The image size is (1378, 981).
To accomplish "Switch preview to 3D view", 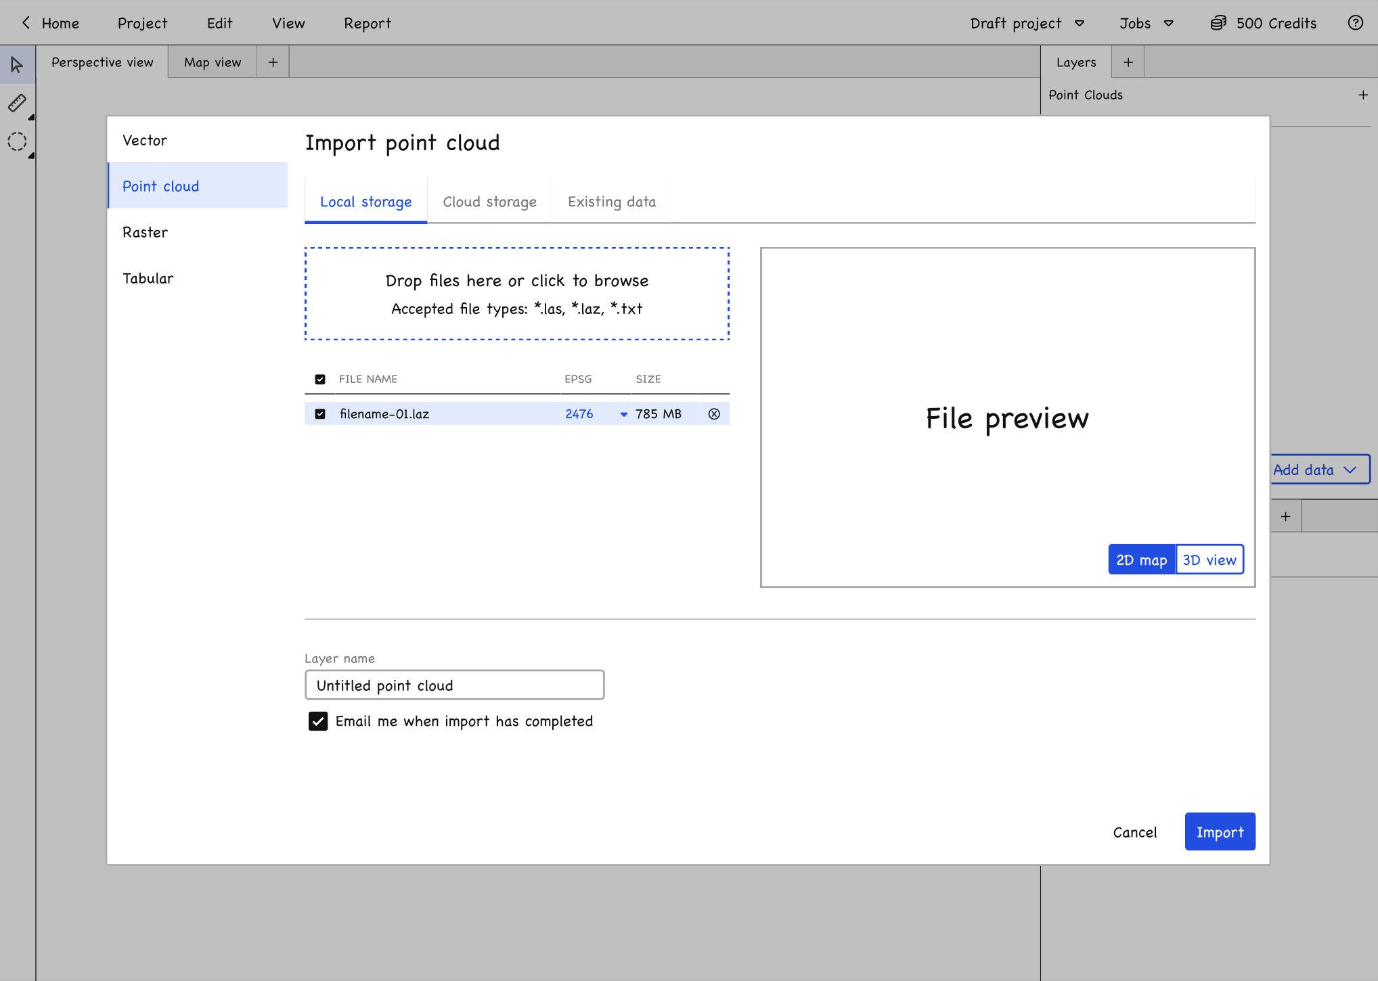I will [1209, 560].
